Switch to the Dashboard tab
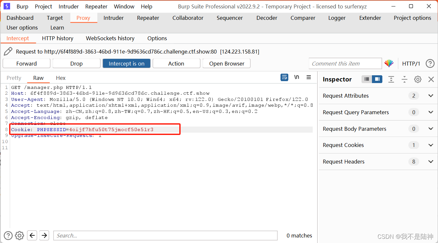This screenshot has height=243, width=438. pos(20,18)
